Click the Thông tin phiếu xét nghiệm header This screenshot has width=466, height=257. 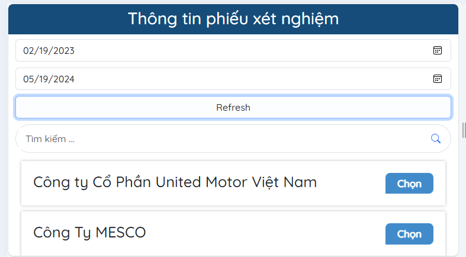(233, 19)
